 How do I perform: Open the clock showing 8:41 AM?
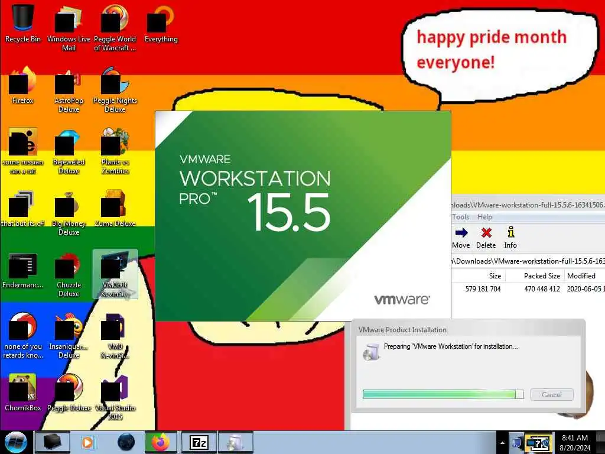pos(575,443)
